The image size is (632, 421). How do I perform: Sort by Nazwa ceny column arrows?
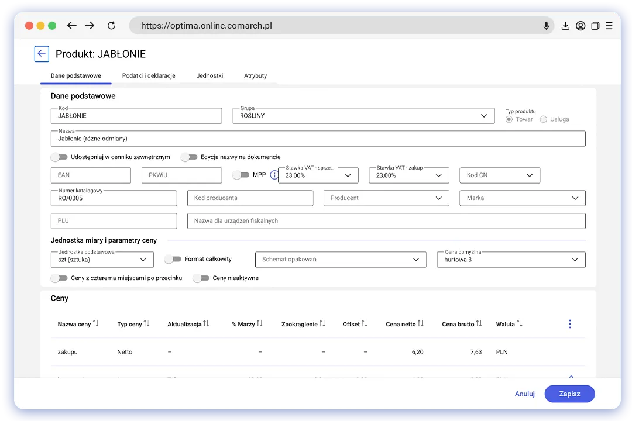point(96,324)
